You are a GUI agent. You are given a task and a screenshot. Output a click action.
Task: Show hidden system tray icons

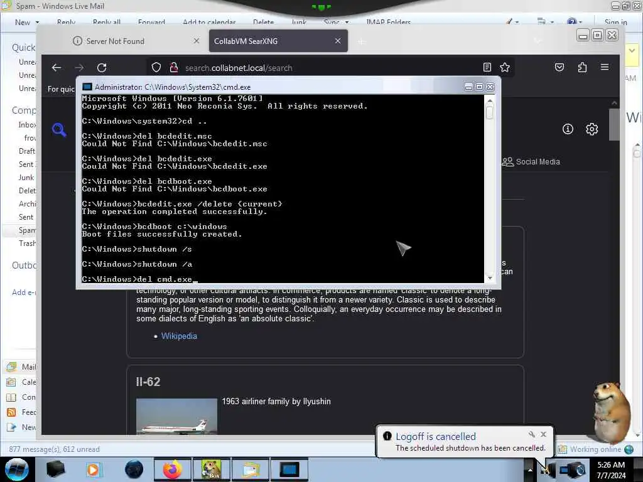530,469
